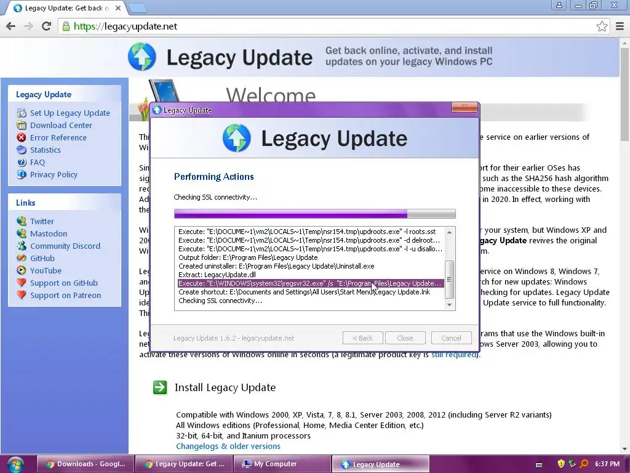Click the Privacy Policy info icon
This screenshot has height=473, width=630.
[x=22, y=174]
